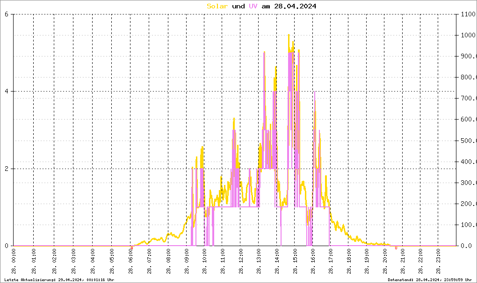477x283 pixels.
Task: Click the highest yellow solar peak
Action: [289, 35]
